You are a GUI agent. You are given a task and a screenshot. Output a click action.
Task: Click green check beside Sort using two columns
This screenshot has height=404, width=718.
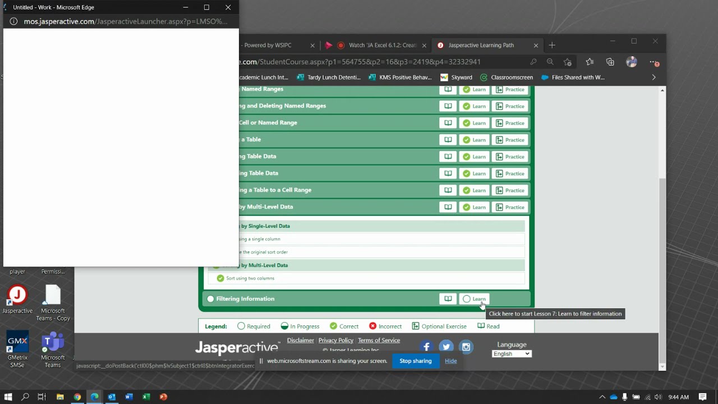coord(220,278)
